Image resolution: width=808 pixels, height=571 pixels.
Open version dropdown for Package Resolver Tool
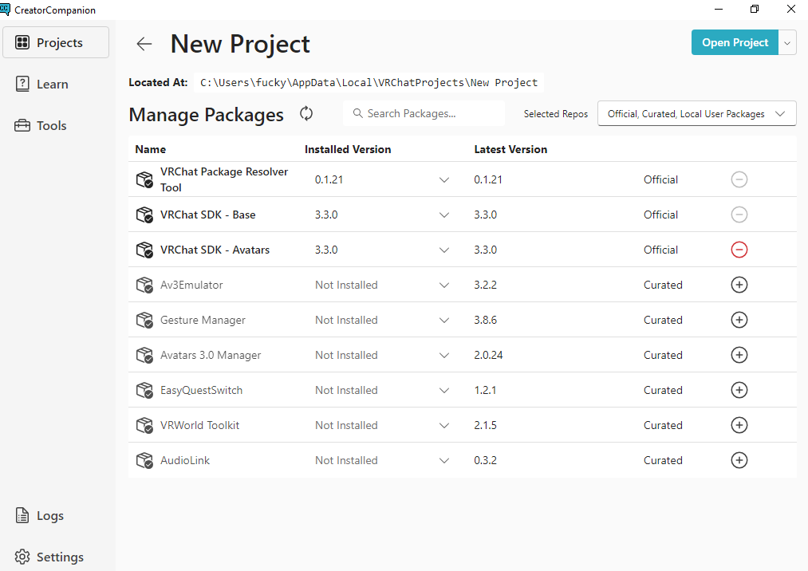tap(443, 180)
